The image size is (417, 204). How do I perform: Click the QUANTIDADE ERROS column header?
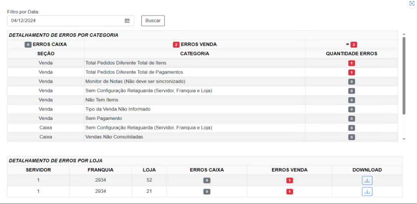[351, 54]
